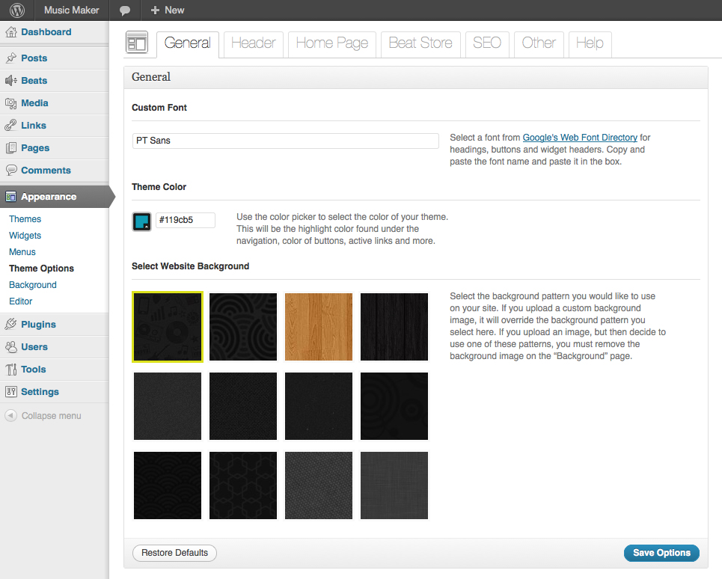Switch to the SEO tab
The image size is (722, 579).
pyautogui.click(x=487, y=43)
